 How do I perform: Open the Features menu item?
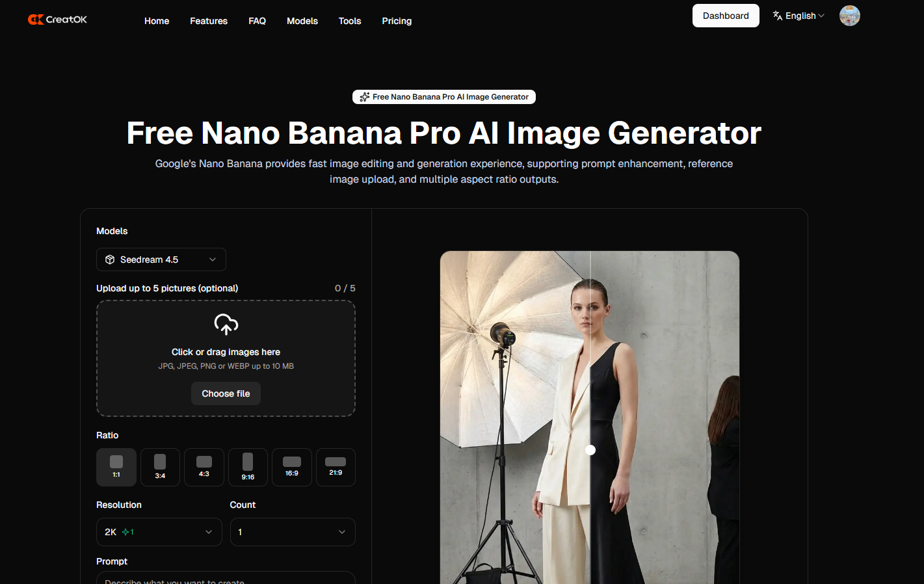click(x=209, y=21)
